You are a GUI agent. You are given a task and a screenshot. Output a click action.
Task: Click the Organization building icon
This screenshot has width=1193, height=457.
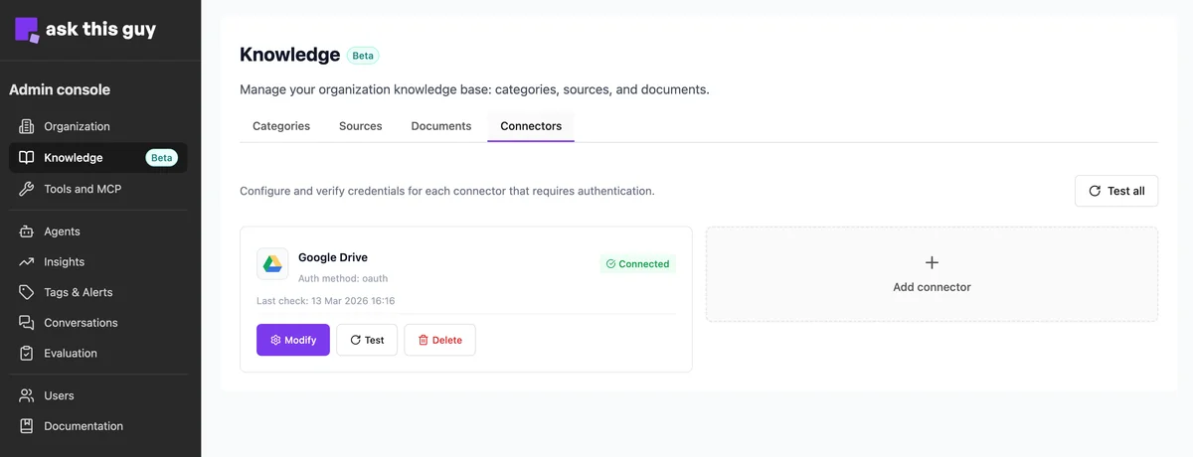(x=27, y=126)
